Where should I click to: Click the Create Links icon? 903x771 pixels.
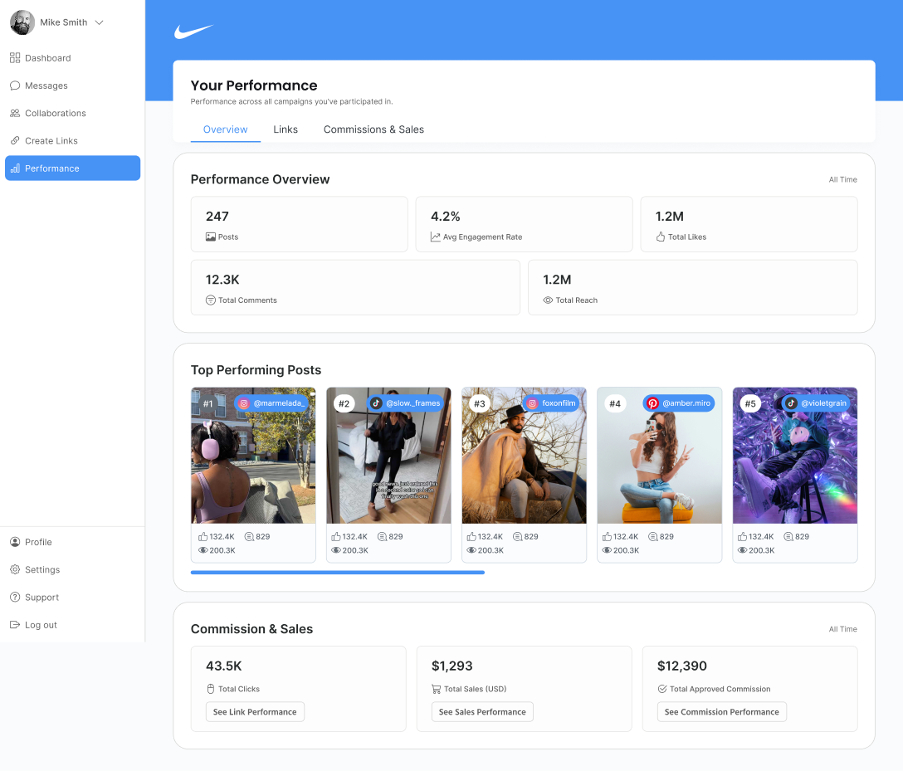coord(14,140)
